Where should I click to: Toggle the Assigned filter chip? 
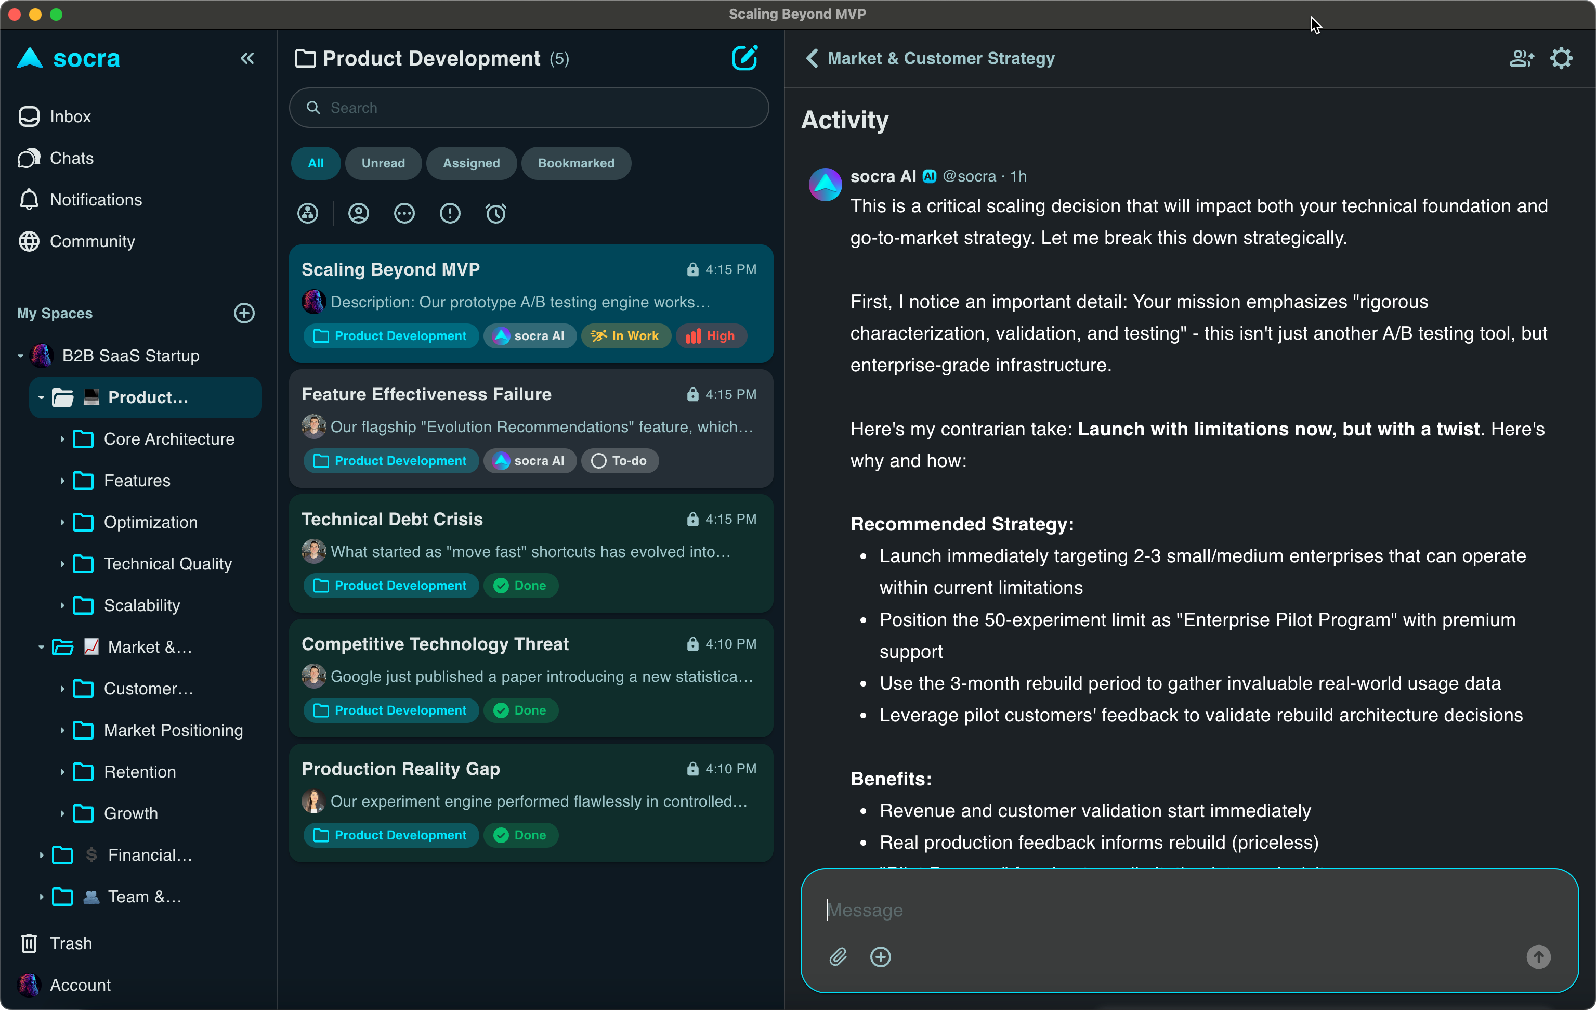point(471,163)
